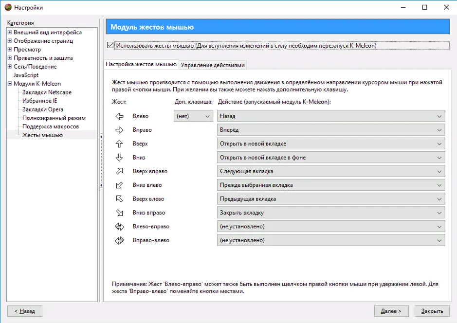Screen dimensions: 457x323
Task: Toggle the 'Использовать жесты мышью' checkbox
Action: coord(110,45)
